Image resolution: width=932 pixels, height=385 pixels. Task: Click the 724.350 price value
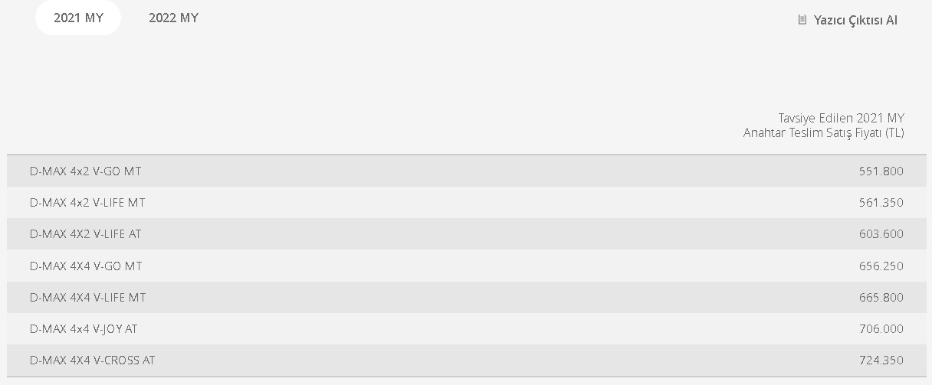pyautogui.click(x=881, y=360)
